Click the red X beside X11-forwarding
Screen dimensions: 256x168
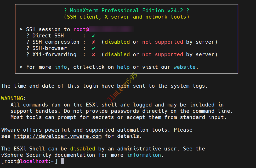[x=93, y=54]
